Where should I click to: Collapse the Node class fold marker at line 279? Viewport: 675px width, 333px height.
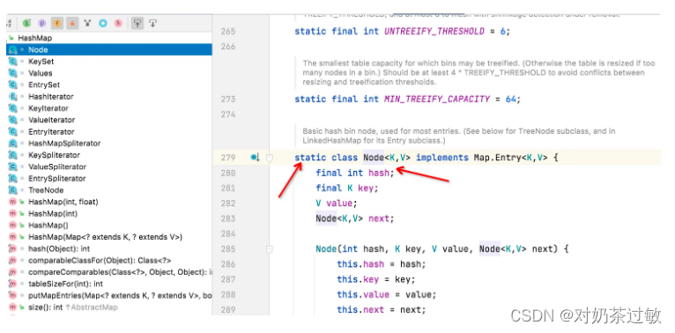(270, 158)
